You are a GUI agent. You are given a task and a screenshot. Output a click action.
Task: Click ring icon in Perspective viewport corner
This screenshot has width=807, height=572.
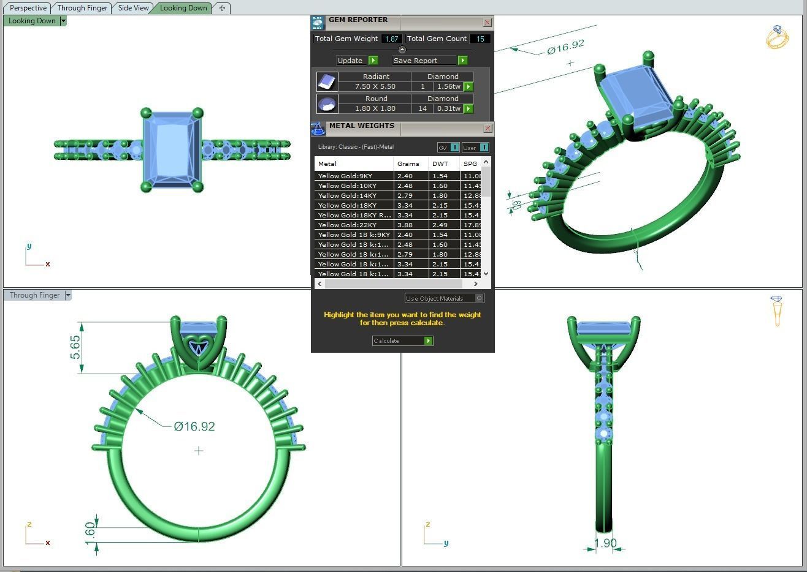tap(777, 37)
